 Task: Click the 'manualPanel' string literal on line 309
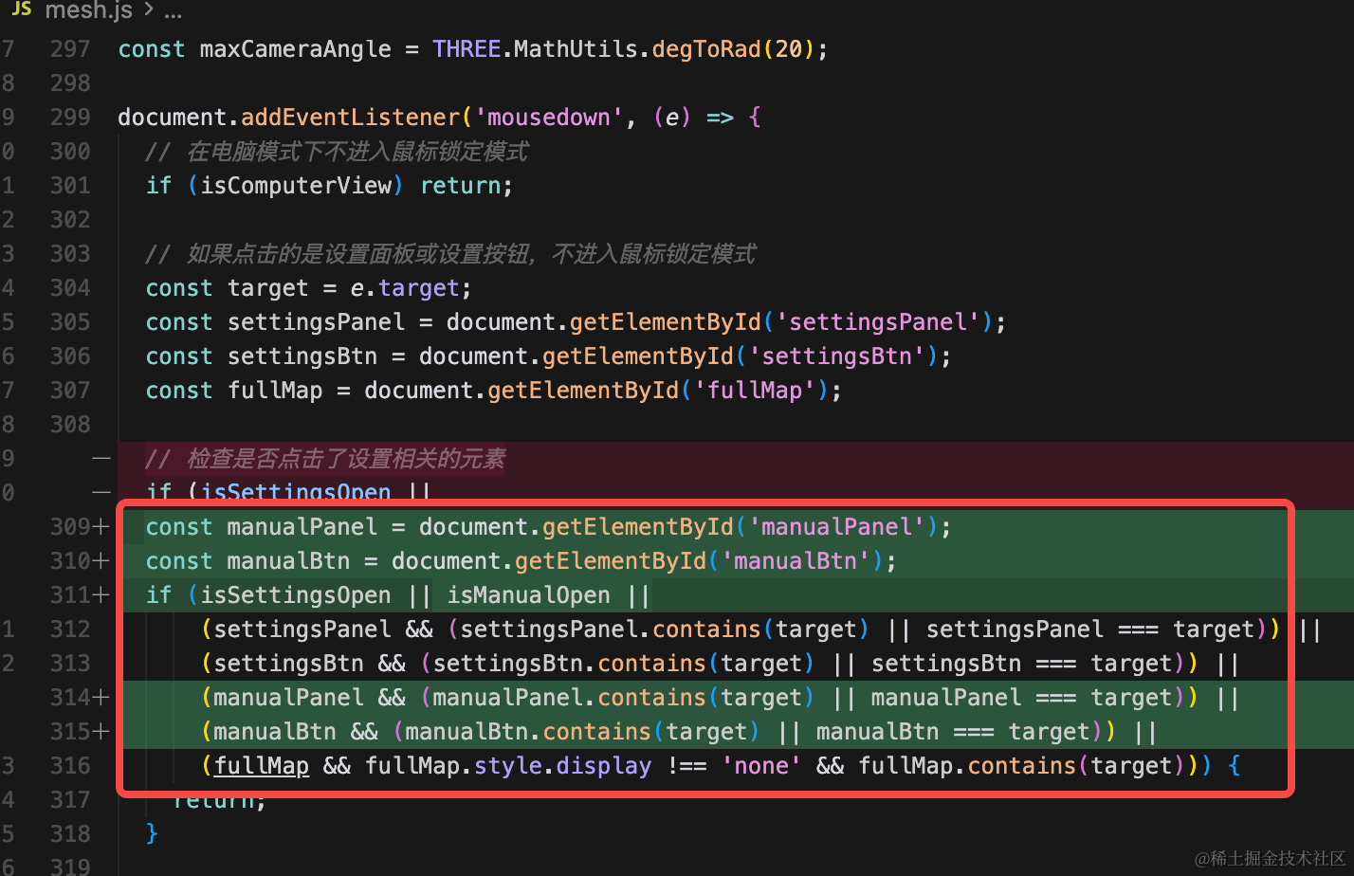pos(835,527)
